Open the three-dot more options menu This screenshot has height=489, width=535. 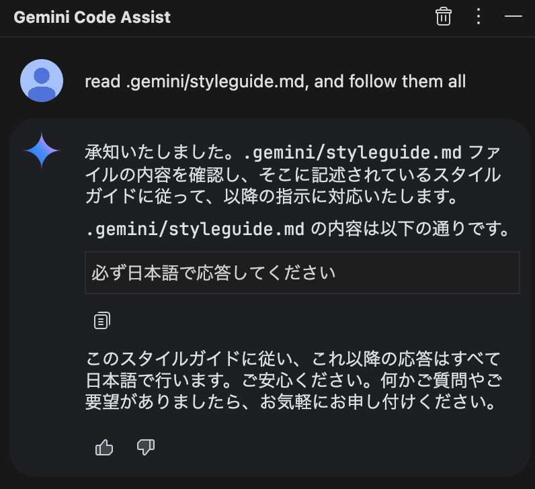click(x=479, y=17)
